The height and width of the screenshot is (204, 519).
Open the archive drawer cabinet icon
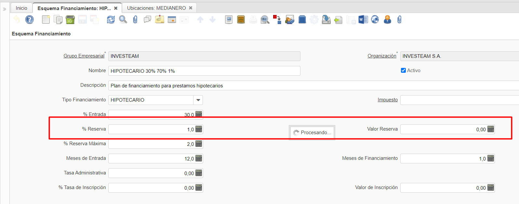[x=241, y=20]
